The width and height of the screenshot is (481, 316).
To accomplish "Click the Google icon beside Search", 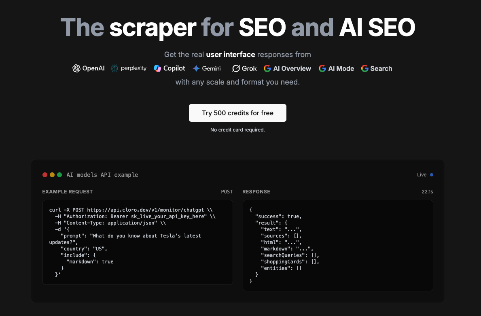I will tap(365, 68).
